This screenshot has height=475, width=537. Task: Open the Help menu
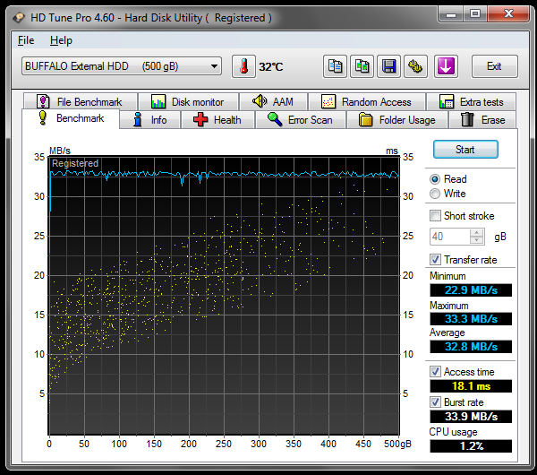pyautogui.click(x=61, y=40)
